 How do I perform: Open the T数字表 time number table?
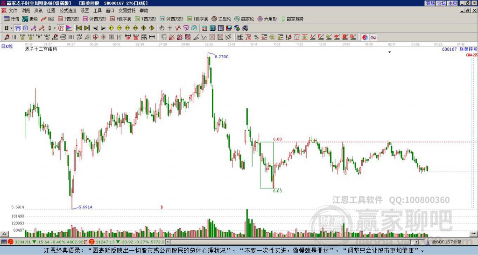pos(197,19)
